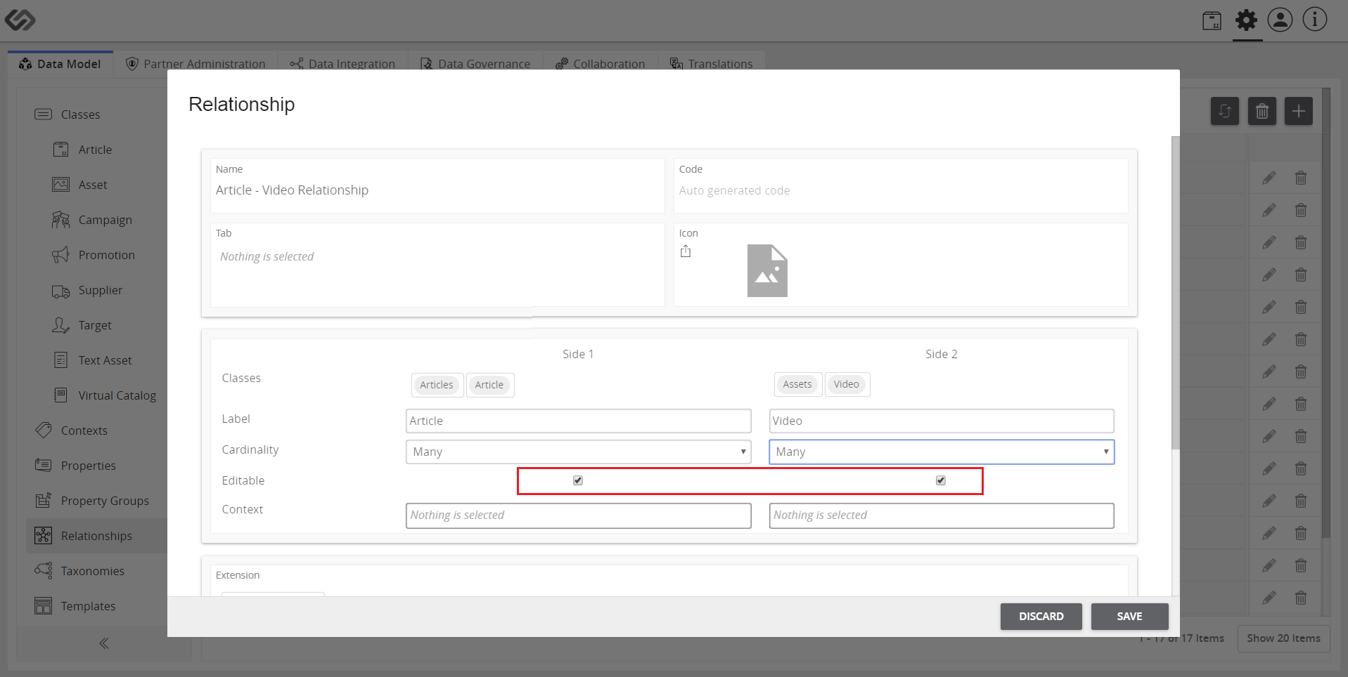Image resolution: width=1348 pixels, height=677 pixels.
Task: Click the SAVE button
Action: pos(1129,617)
